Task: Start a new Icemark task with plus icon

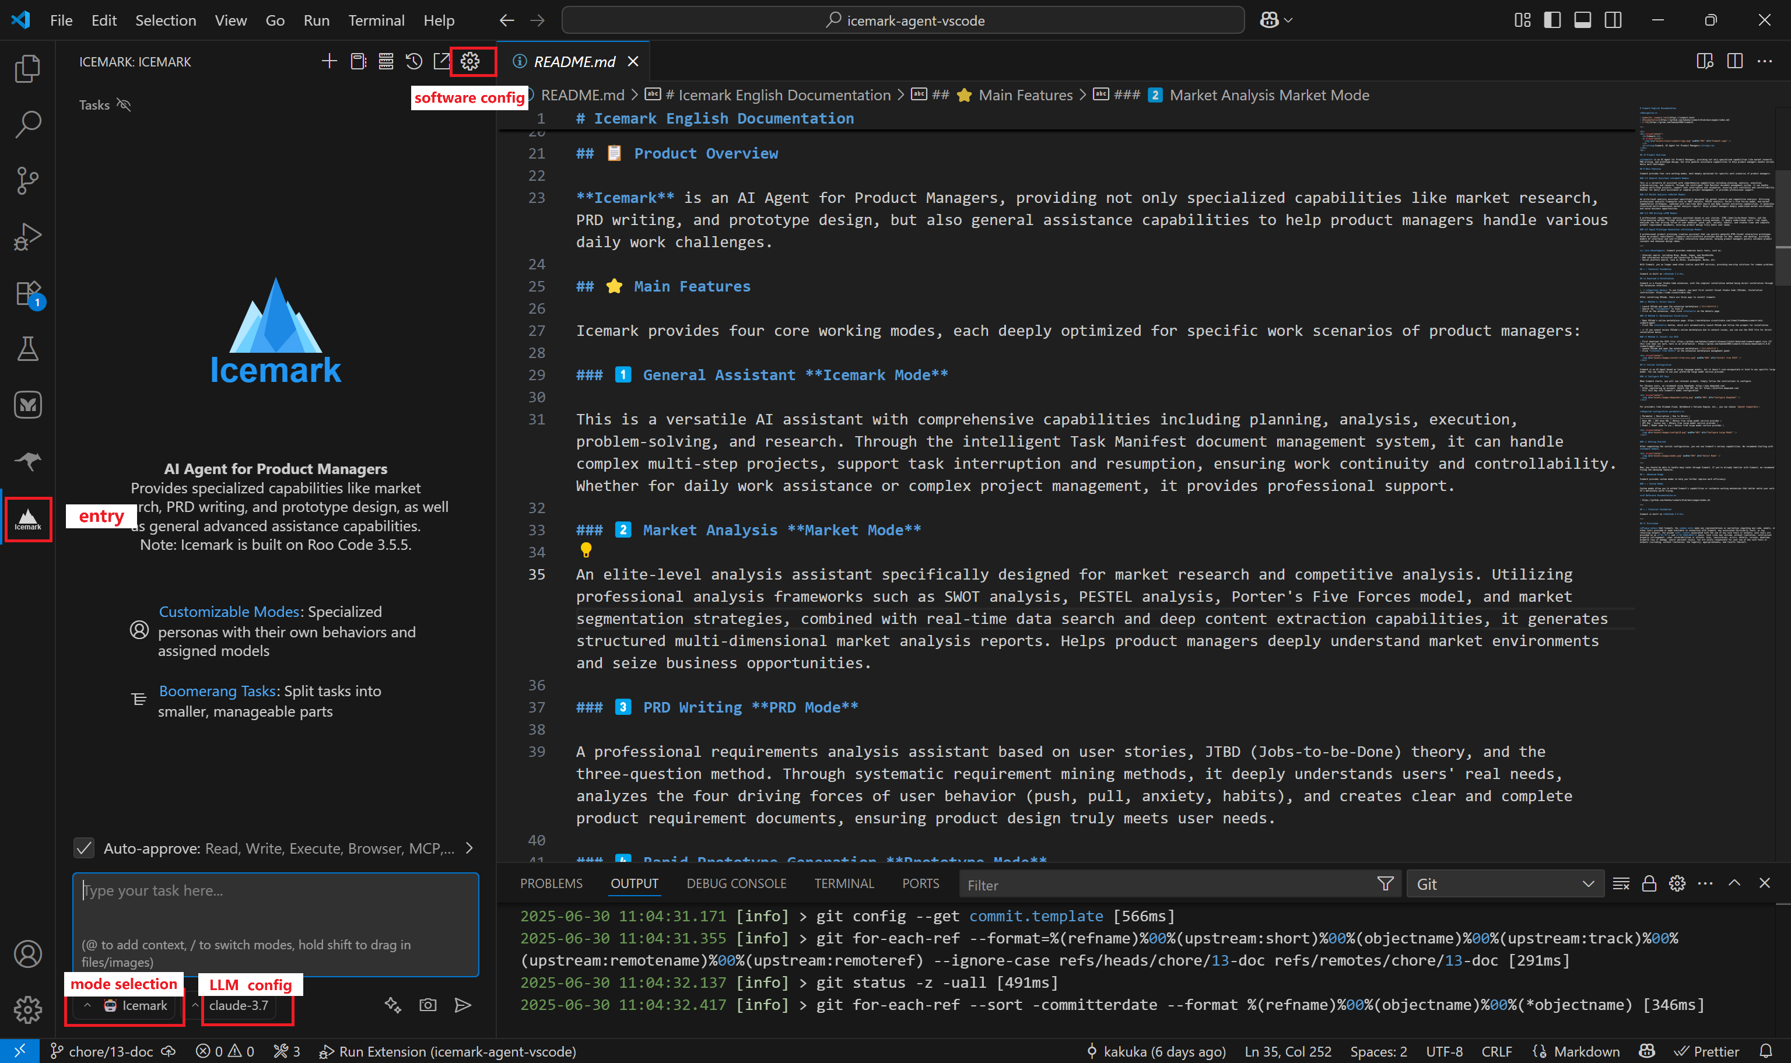Action: (329, 62)
